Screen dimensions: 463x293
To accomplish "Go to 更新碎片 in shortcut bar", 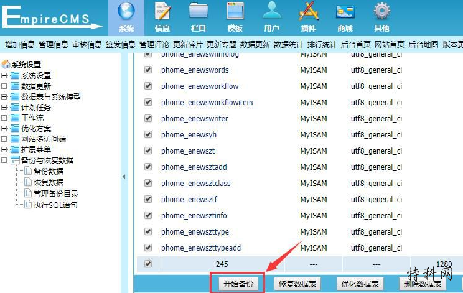I will tap(188, 45).
